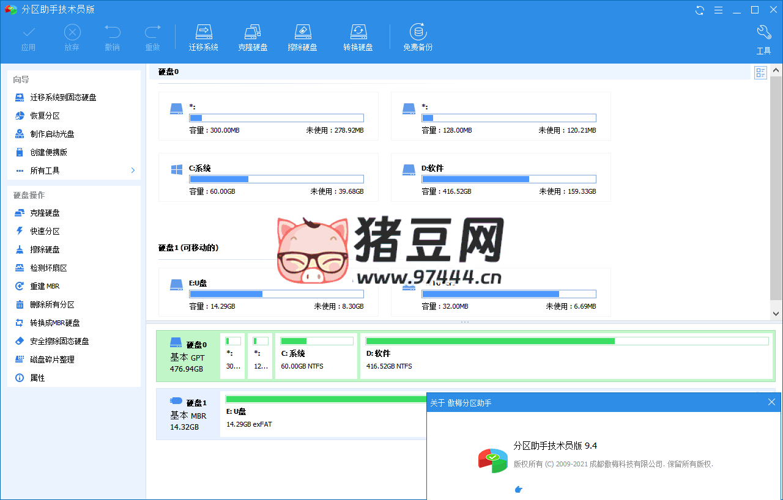Viewport: 783px width, 500px height.
Task: Click the 应用 apply button
Action: [29, 37]
